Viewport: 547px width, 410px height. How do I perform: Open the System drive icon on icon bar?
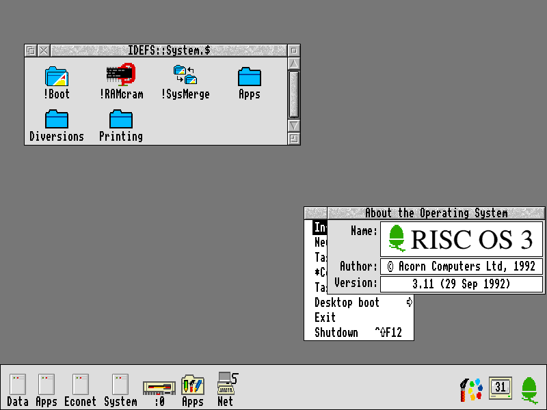[x=120, y=389]
